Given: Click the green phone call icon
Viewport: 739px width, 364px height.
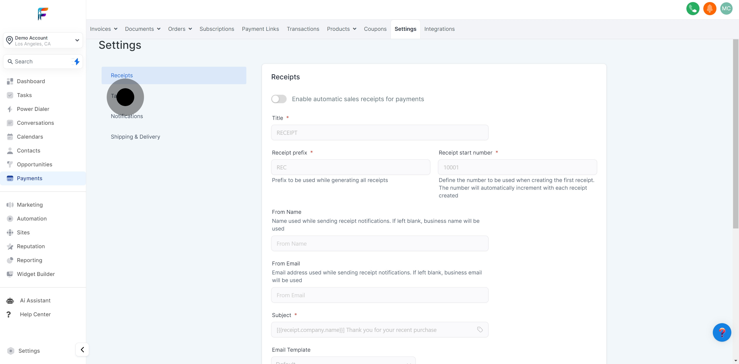Looking at the screenshot, I should tap(693, 9).
